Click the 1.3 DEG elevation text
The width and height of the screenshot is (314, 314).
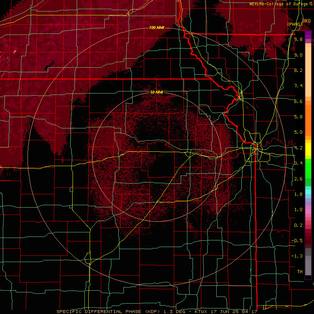click(x=174, y=312)
